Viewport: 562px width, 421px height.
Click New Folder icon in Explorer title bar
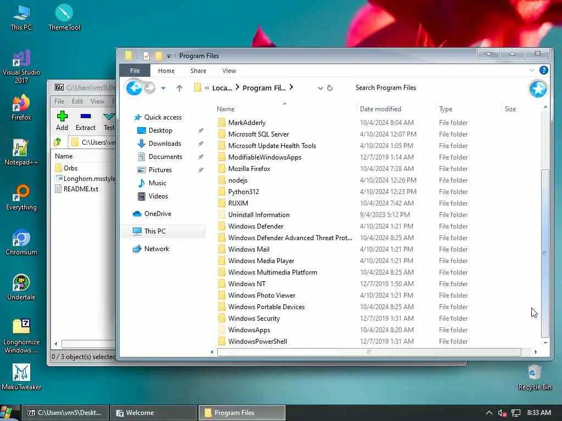(x=158, y=56)
